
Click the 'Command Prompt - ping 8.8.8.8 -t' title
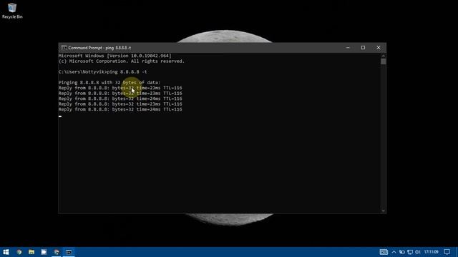pos(99,48)
